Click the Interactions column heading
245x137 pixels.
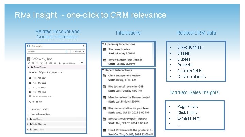click(x=128, y=33)
